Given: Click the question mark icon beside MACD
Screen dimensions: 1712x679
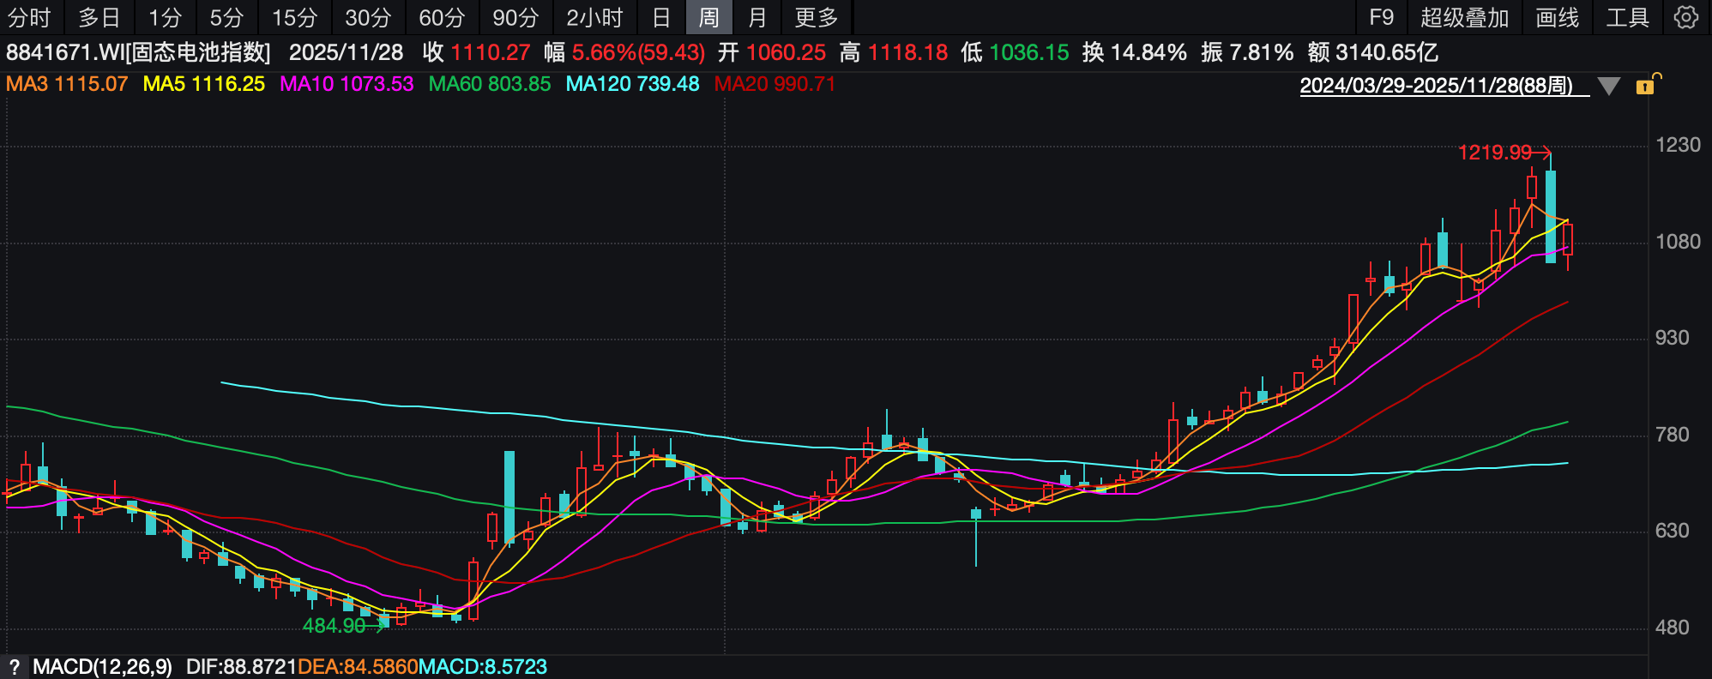Looking at the screenshot, I should (x=14, y=667).
